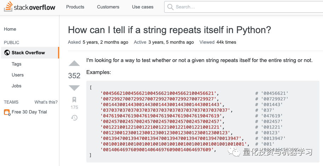The image size is (323, 166).
Task: Click the Teams briefcase icon
Action: (7, 112)
